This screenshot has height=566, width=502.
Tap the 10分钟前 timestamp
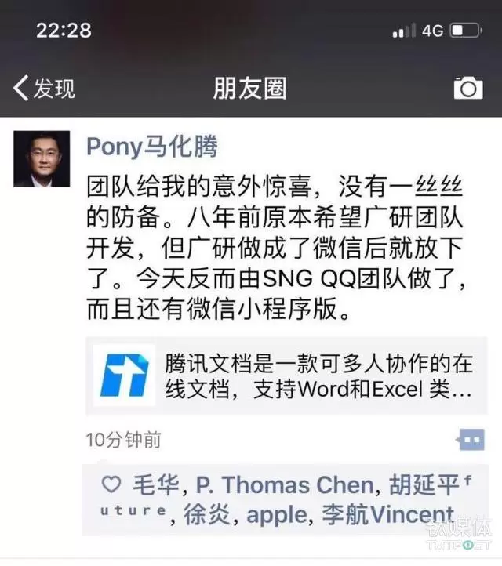(x=123, y=440)
